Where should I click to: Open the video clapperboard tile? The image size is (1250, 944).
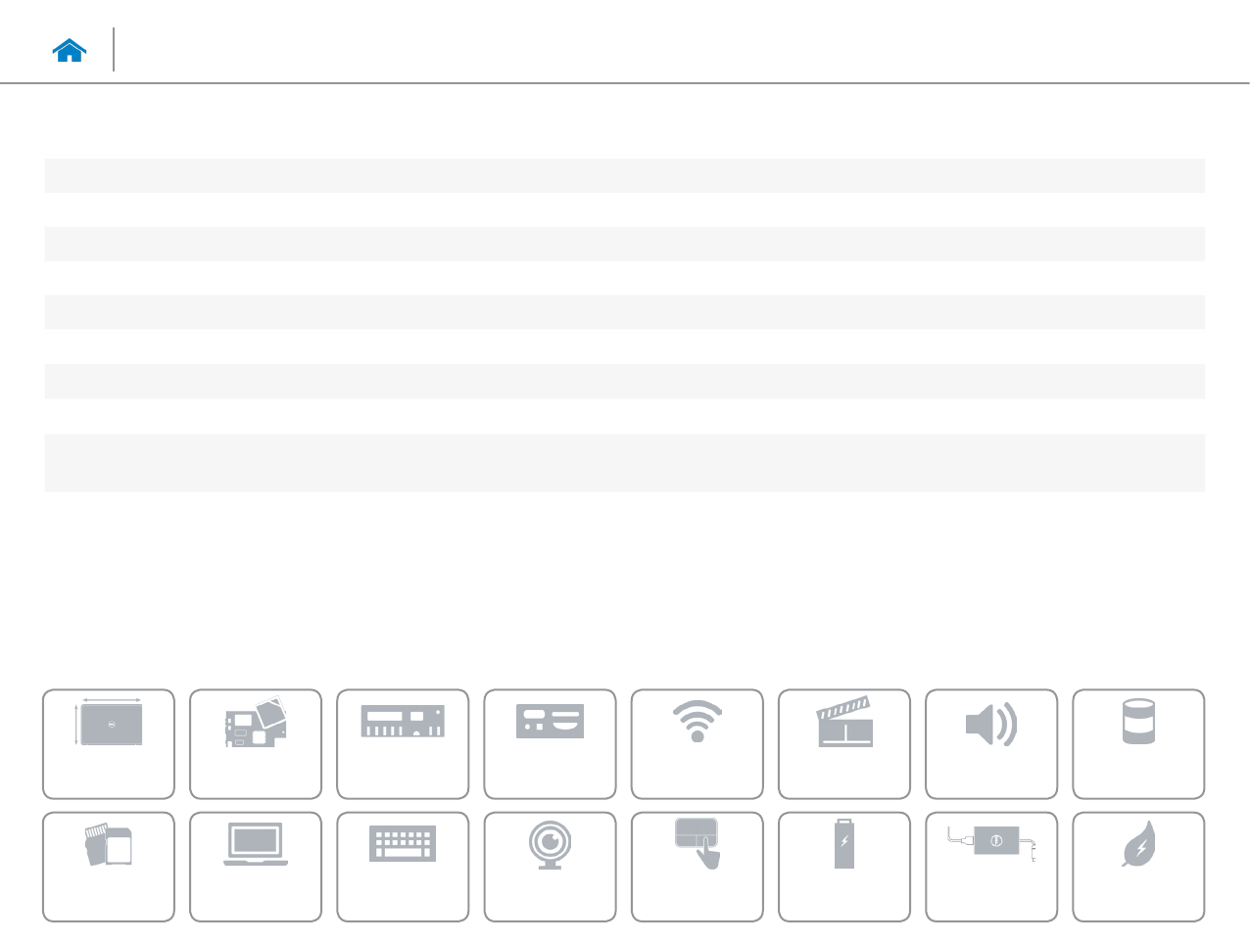click(843, 744)
